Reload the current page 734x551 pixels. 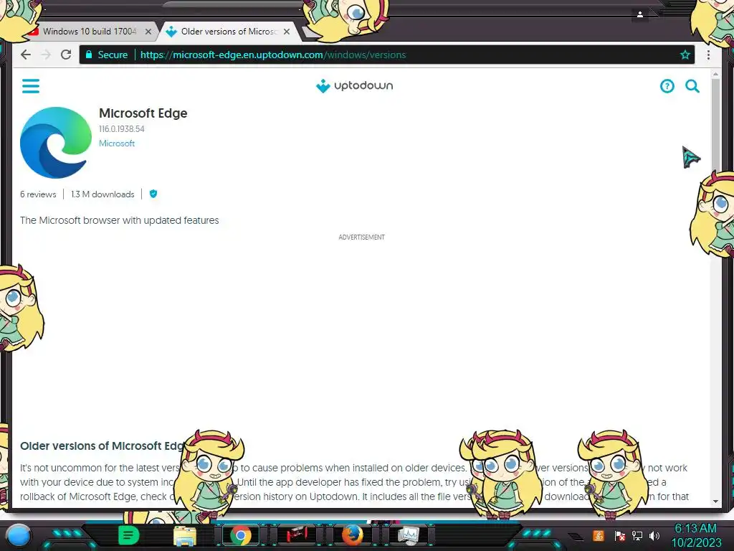click(x=66, y=55)
